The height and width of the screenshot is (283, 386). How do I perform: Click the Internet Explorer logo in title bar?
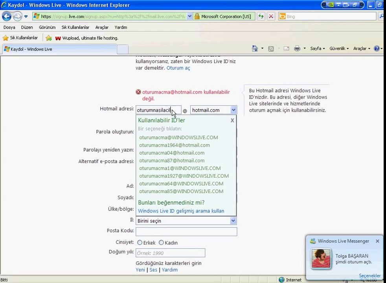(x=4, y=5)
